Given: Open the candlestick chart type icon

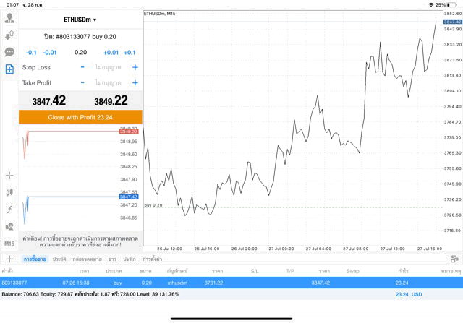Looking at the screenshot, I should pyautogui.click(x=9, y=192).
